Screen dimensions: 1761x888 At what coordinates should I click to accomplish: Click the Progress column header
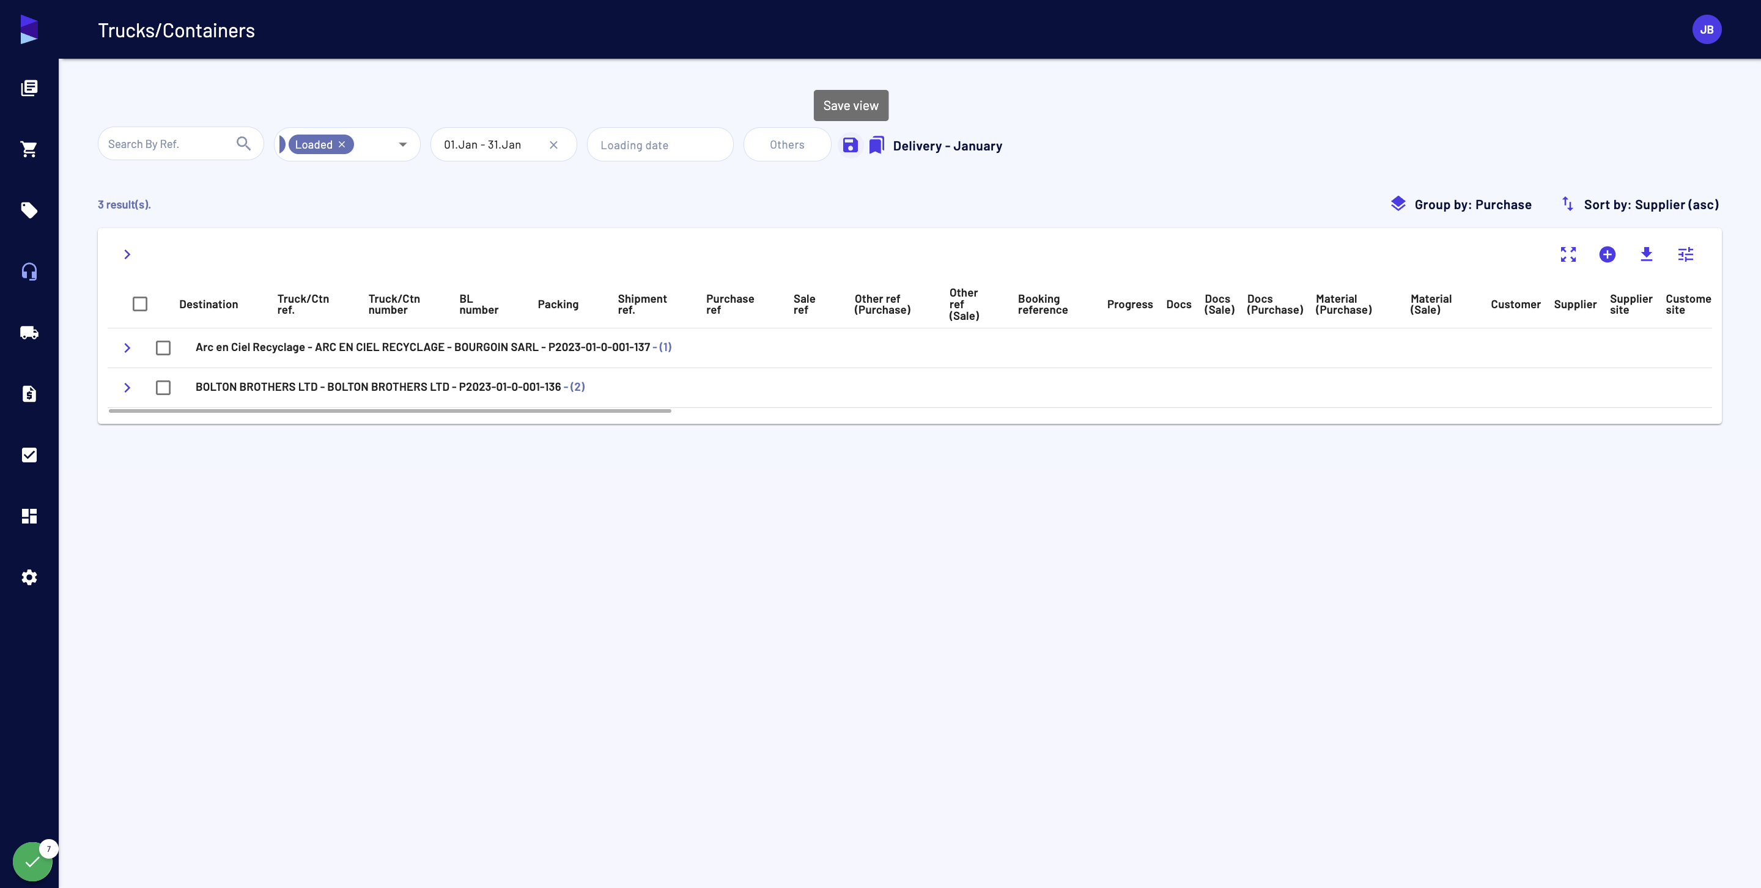(1129, 304)
